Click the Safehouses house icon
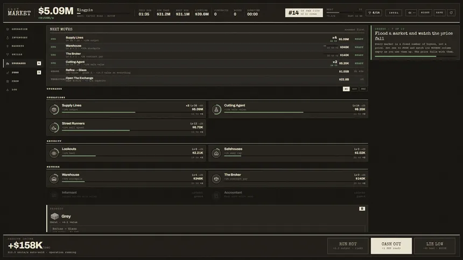The image size is (463, 260). 216,153
